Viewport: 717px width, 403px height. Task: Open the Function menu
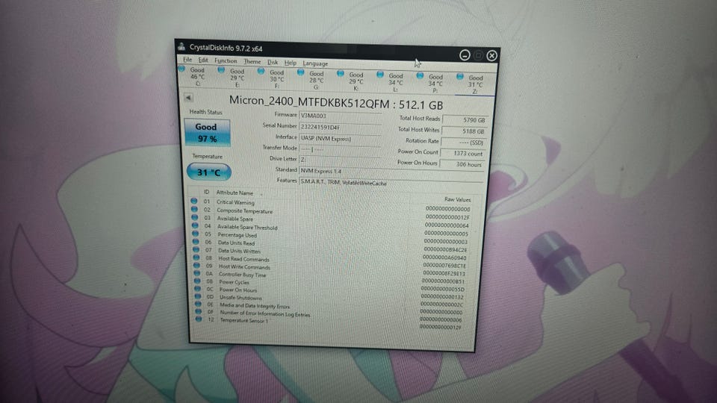coord(226,60)
